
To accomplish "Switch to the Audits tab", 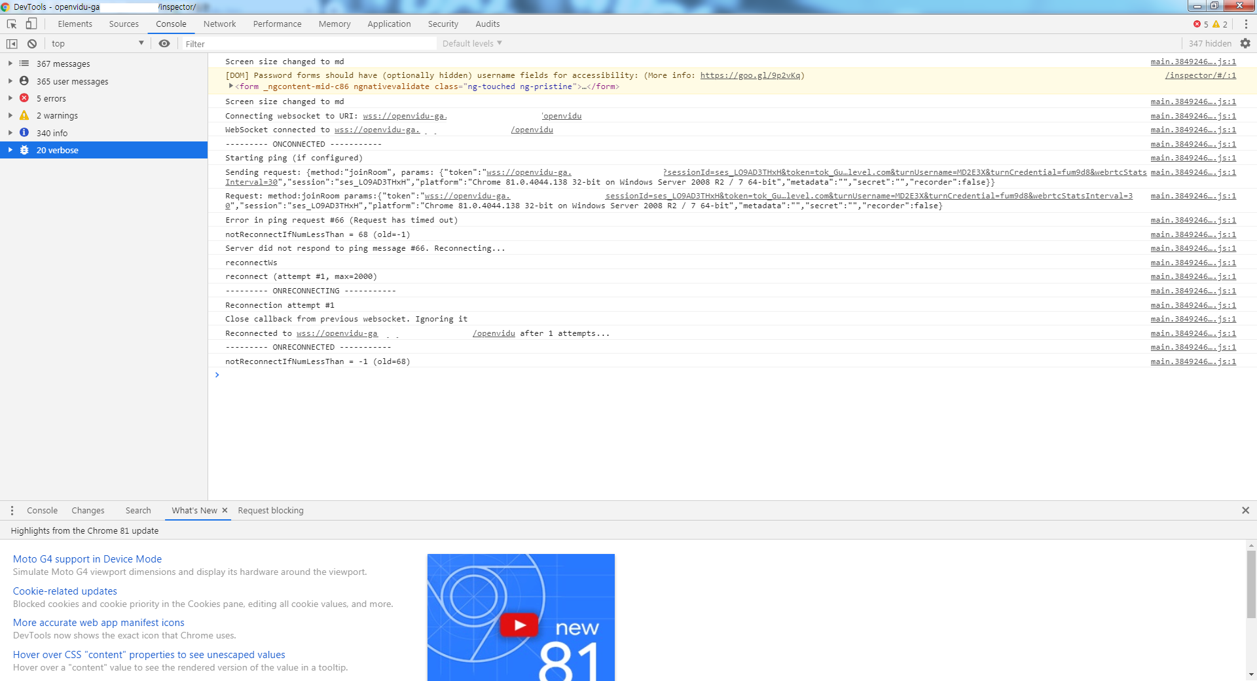I will (x=488, y=24).
